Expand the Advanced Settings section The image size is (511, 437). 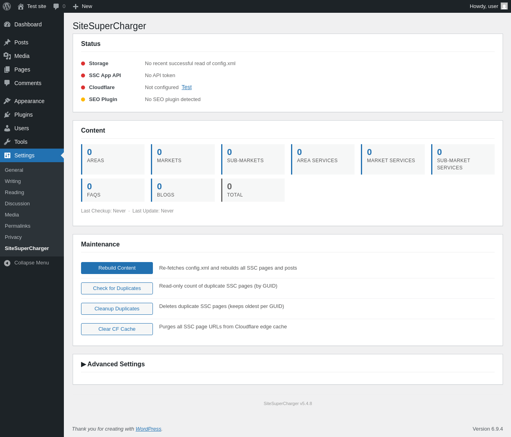113,364
